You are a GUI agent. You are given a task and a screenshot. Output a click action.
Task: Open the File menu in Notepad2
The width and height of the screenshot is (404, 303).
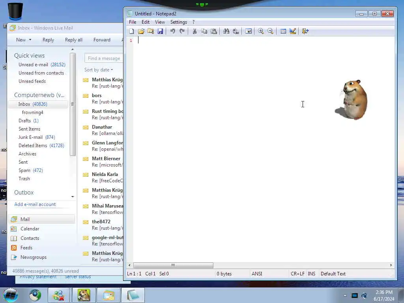pyautogui.click(x=133, y=22)
